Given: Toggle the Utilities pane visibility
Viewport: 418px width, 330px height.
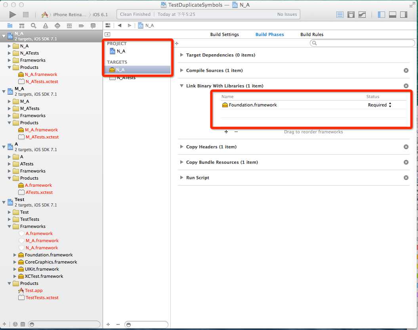Looking at the screenshot, I should tap(404, 14).
